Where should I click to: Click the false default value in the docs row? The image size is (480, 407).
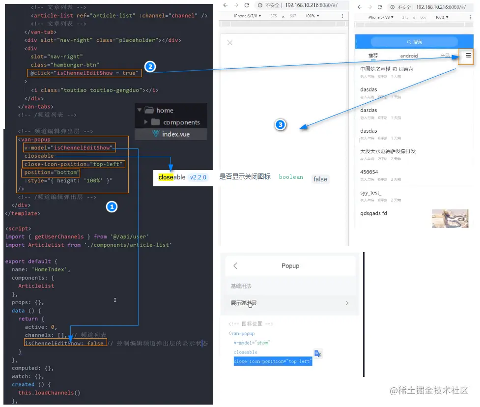(320, 179)
